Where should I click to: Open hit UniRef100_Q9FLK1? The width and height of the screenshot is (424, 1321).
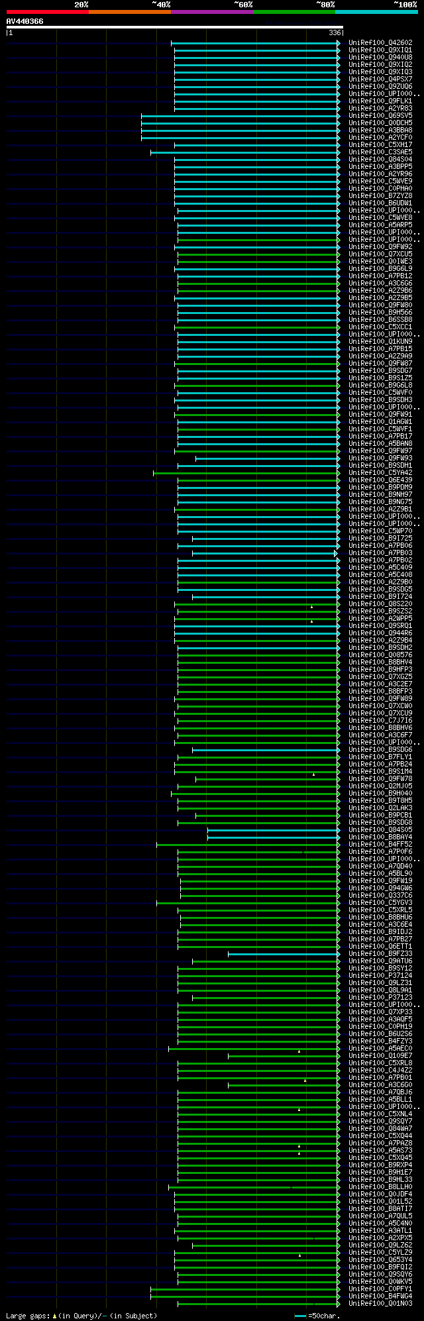(380, 101)
